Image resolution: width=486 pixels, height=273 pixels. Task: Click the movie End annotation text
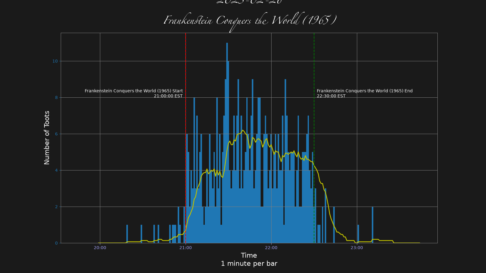coord(364,93)
